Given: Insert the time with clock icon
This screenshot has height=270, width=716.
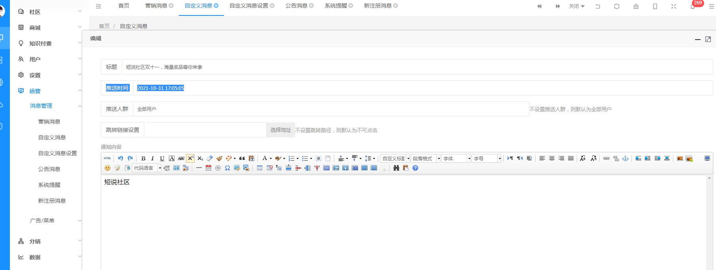Looking at the screenshot, I should [218, 168].
